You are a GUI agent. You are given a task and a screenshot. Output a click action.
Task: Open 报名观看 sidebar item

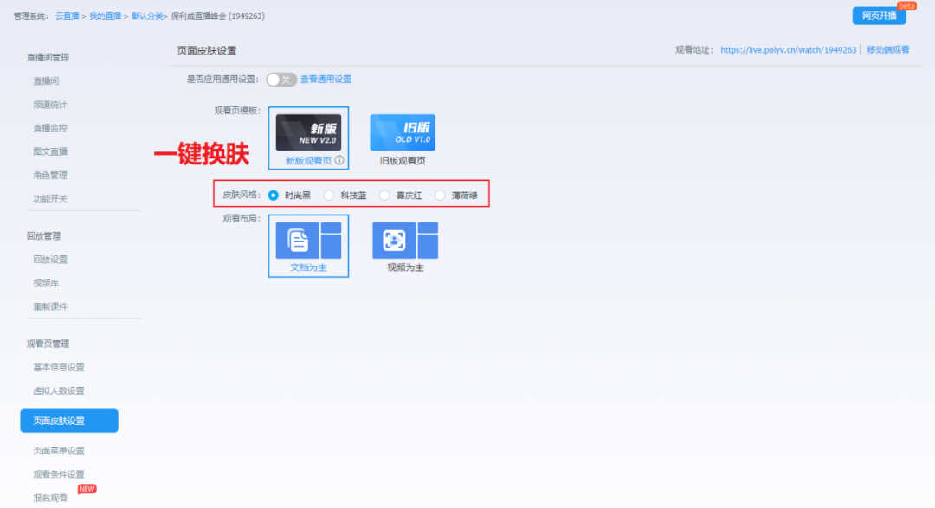[50, 498]
